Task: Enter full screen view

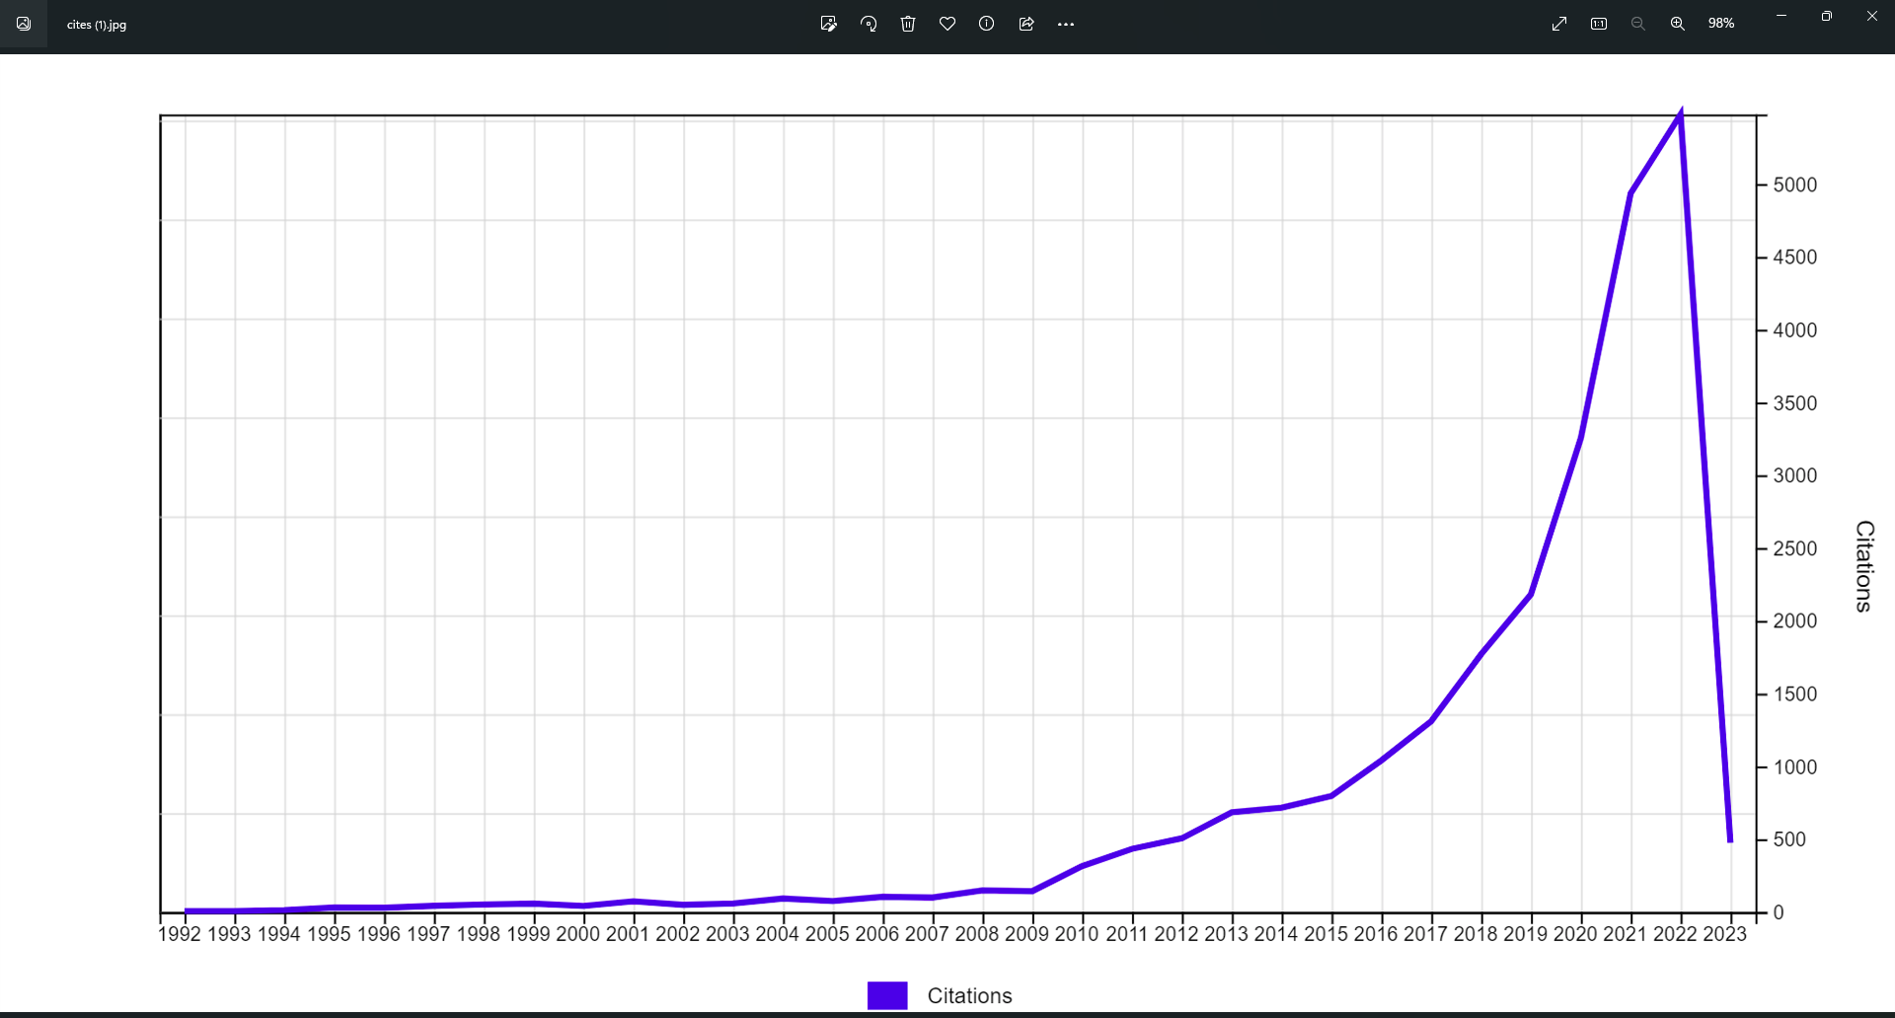Action: [1559, 24]
